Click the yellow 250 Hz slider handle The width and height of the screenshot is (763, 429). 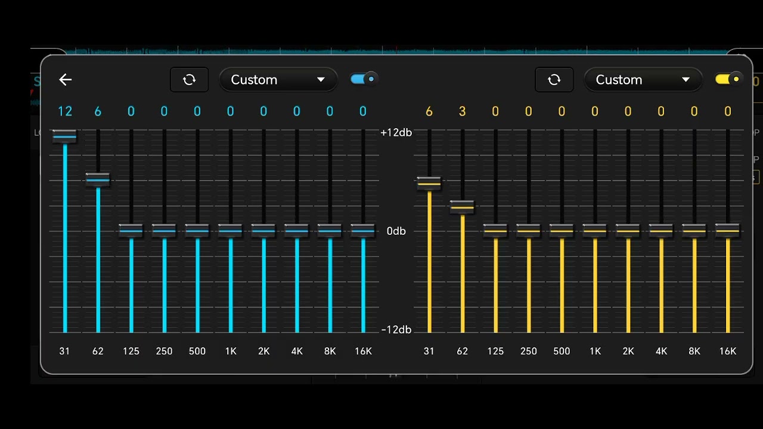(529, 231)
